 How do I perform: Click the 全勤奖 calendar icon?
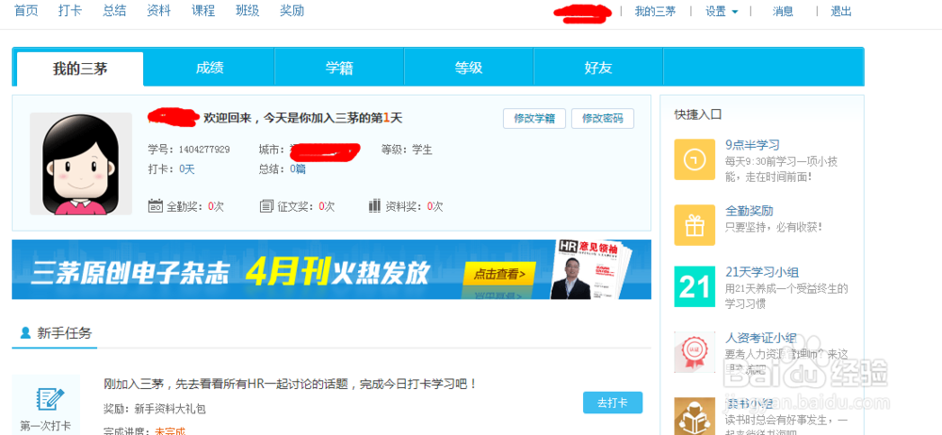pos(155,206)
